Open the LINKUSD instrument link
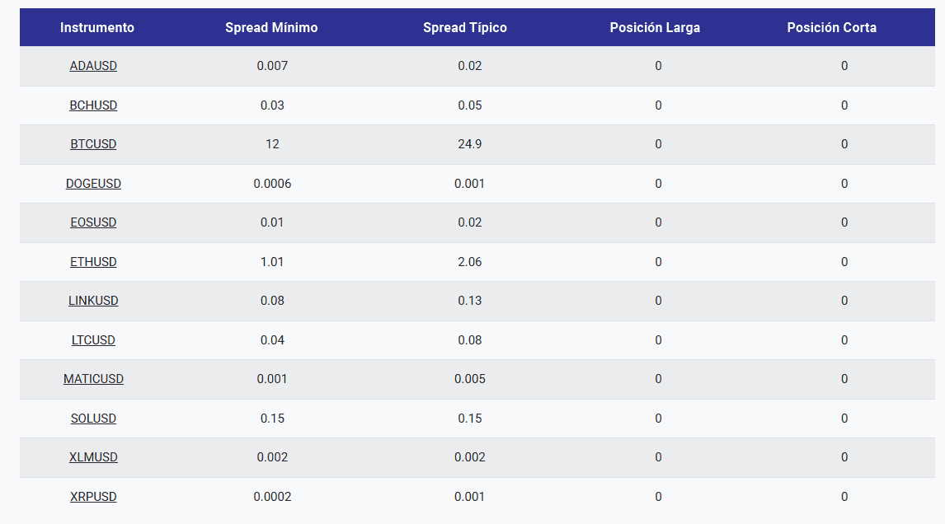This screenshot has height=524, width=945. (93, 302)
